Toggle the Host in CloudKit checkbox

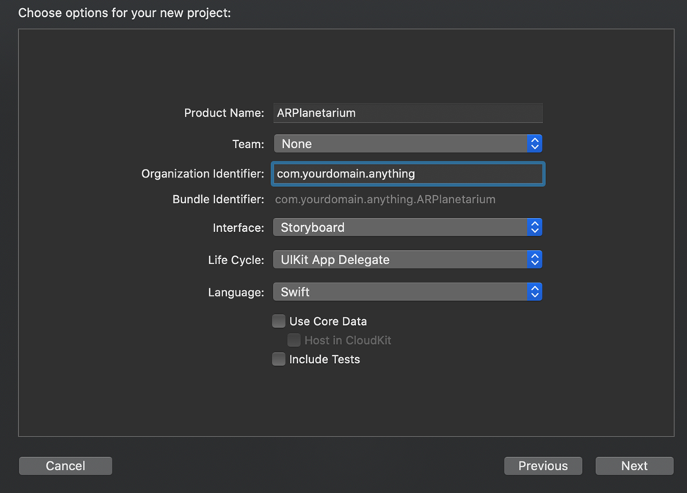coord(294,340)
